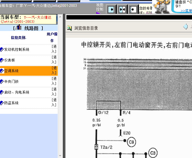Screen dimensions: 192x158
Task: Click [进入] link for 空调系统
Action: 54,70
